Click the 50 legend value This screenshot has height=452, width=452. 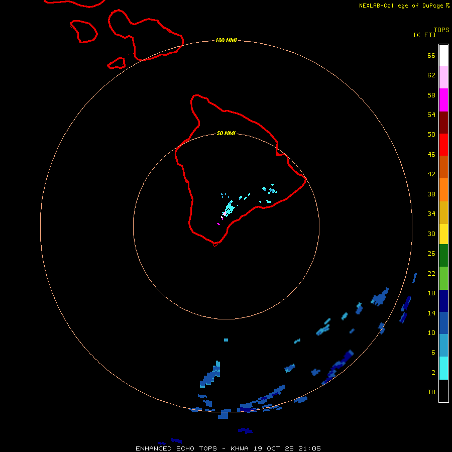pos(431,134)
